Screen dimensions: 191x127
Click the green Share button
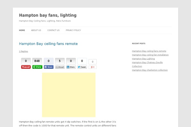point(37,67)
